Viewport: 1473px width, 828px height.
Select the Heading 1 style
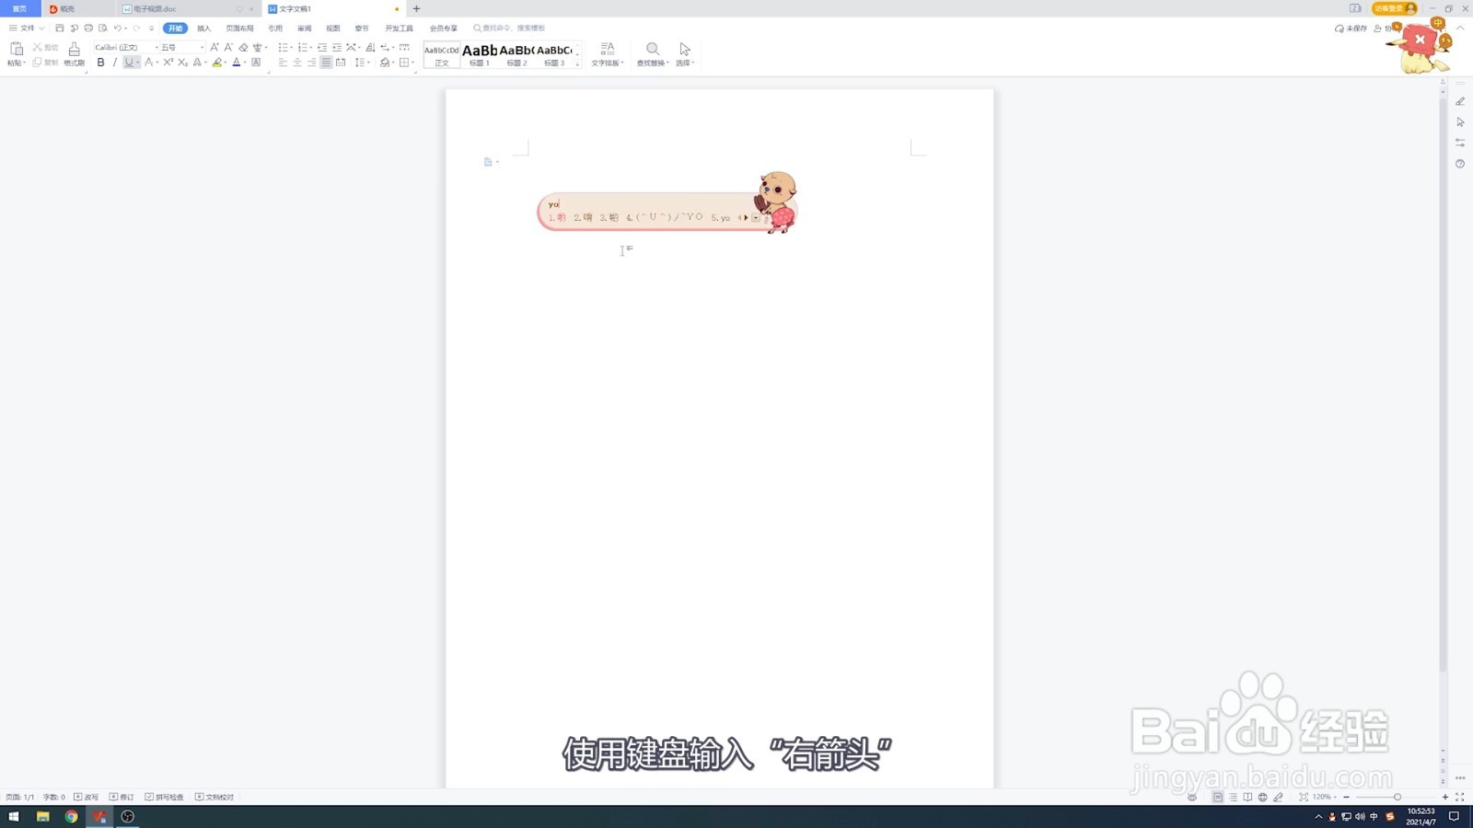tap(480, 54)
